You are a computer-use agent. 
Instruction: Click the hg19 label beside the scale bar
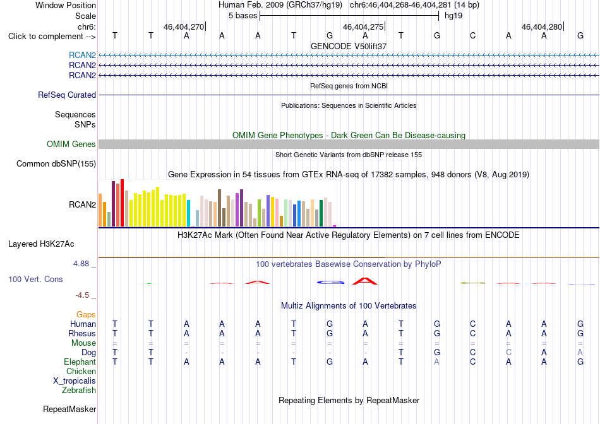click(x=453, y=16)
